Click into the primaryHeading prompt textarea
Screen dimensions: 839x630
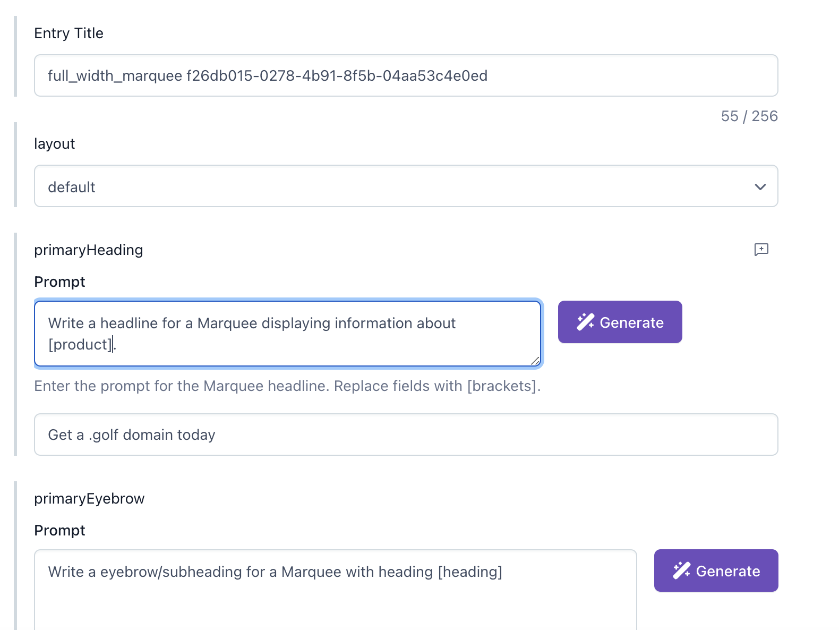(x=287, y=334)
